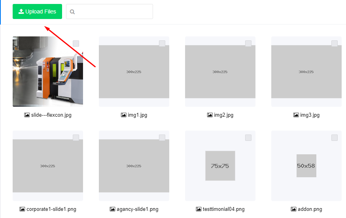Click the filename testtimonial04.png

(x=224, y=209)
